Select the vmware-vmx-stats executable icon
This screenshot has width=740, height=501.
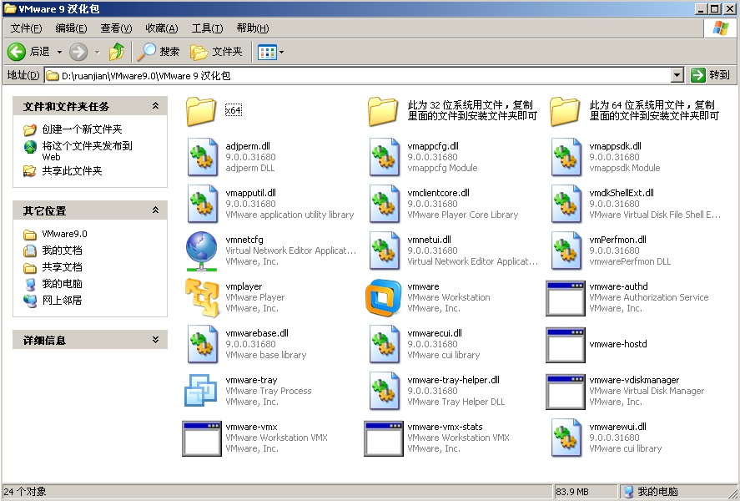(384, 438)
